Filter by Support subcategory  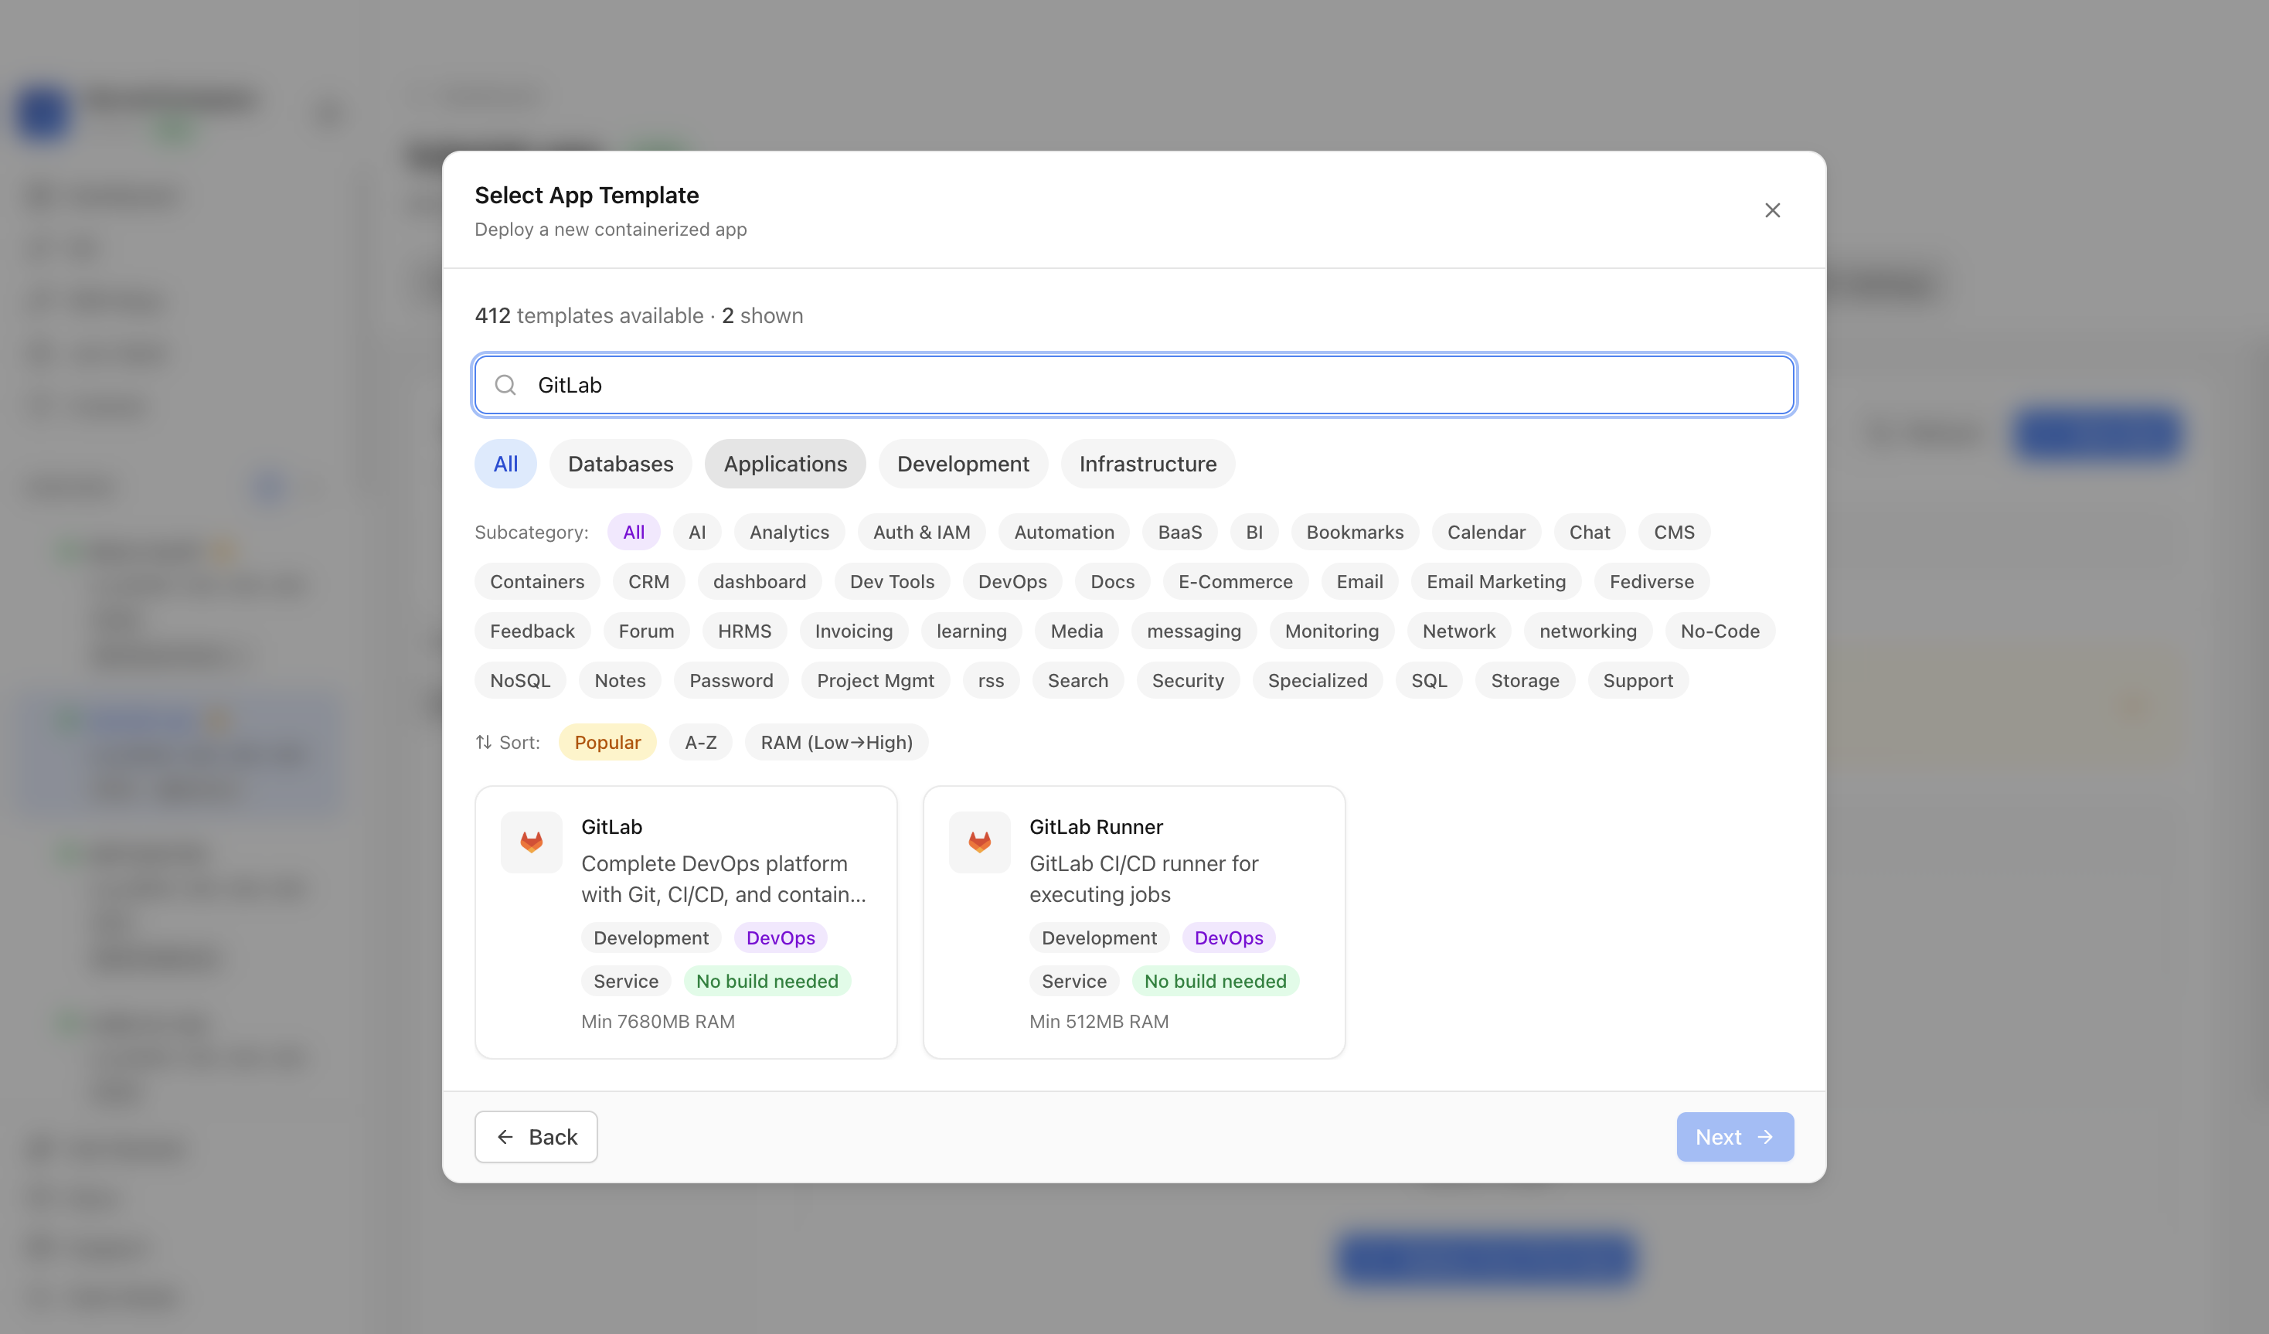point(1638,681)
